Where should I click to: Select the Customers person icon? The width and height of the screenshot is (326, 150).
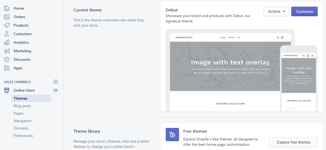[7, 34]
